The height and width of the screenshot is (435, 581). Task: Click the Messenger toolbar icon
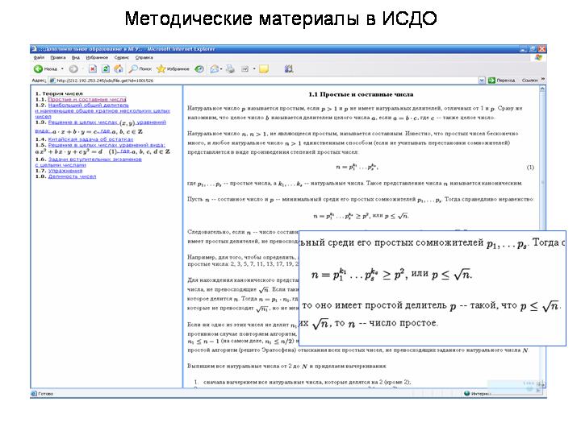289,68
